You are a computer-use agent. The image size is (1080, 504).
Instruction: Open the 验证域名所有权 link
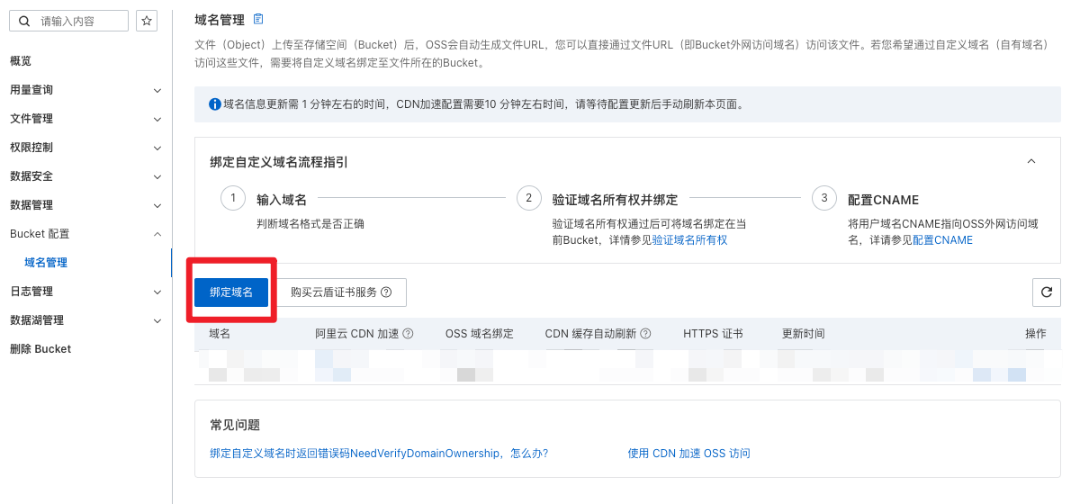[689, 240]
